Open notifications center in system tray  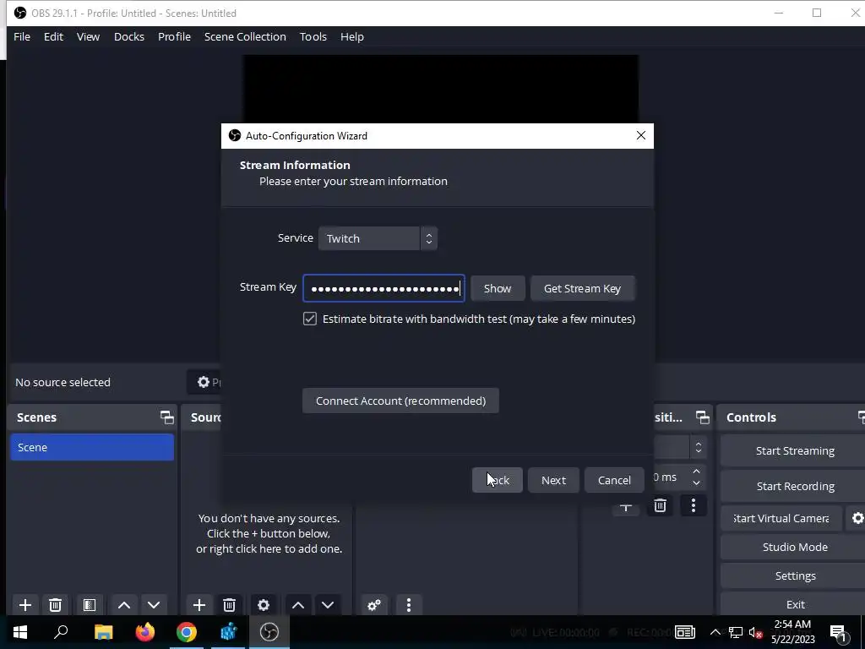coord(839,632)
